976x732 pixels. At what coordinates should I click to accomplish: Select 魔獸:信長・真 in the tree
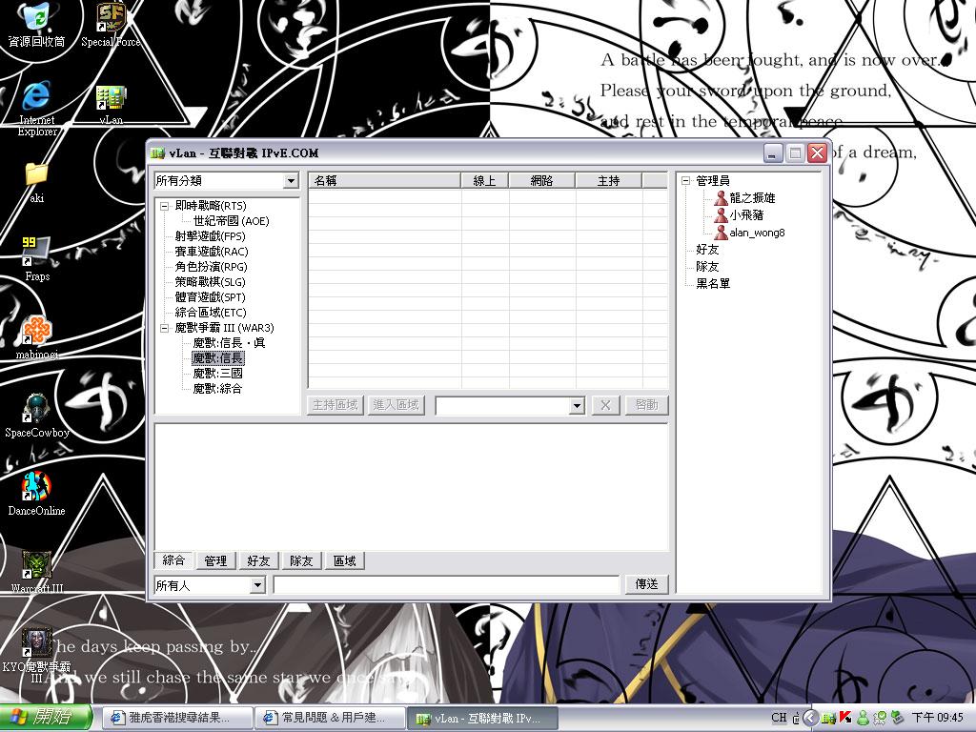click(229, 343)
